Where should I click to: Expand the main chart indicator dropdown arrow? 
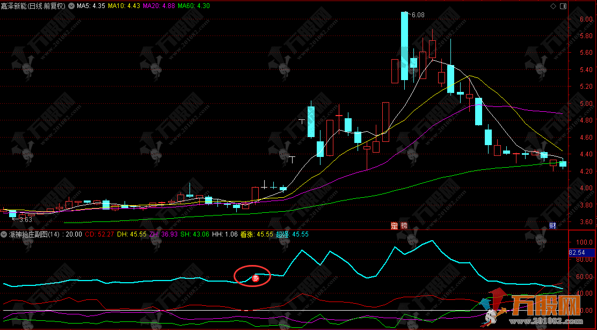click(x=71, y=6)
